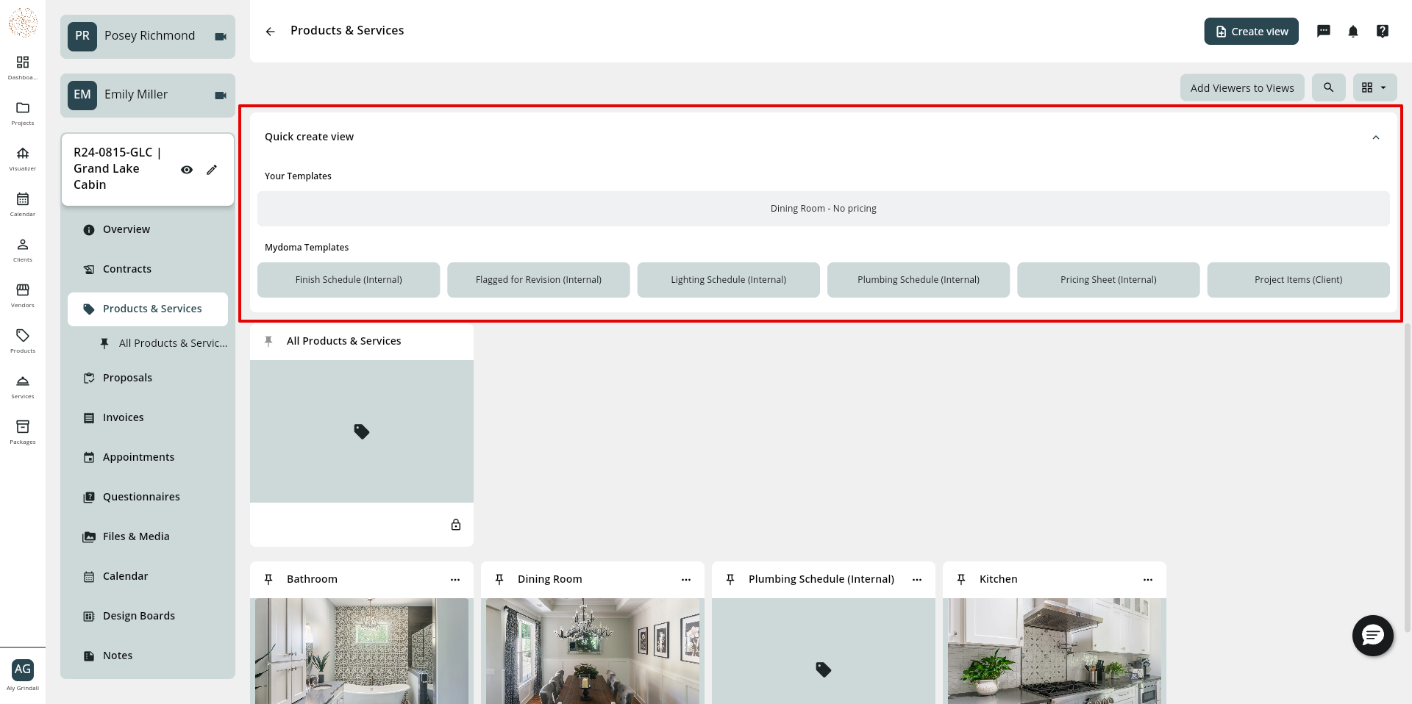Click lock icon on All Products & Services card

[456, 525]
